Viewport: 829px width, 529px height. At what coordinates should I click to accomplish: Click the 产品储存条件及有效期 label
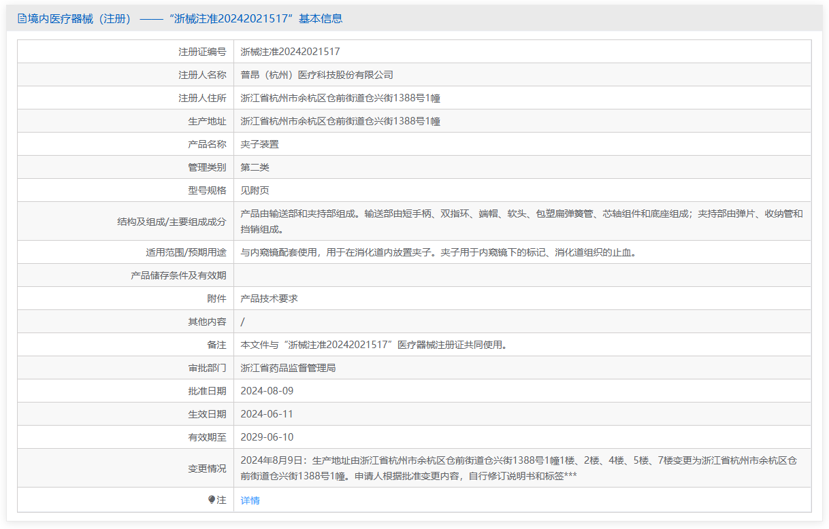click(x=178, y=275)
